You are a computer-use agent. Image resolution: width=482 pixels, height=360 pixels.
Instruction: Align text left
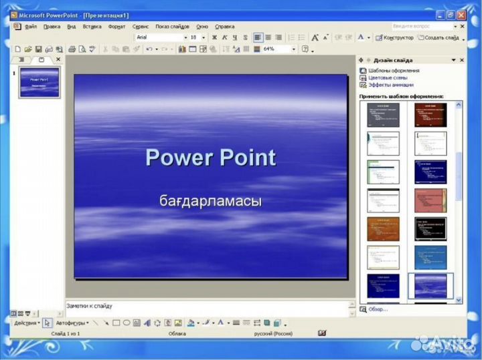pos(258,37)
